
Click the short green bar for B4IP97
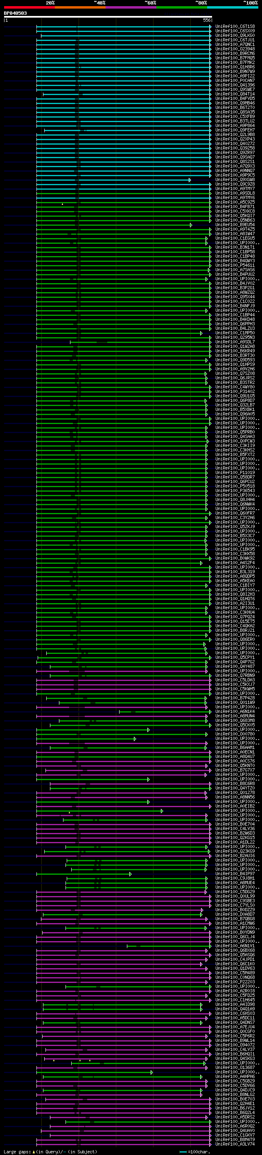(84, 874)
